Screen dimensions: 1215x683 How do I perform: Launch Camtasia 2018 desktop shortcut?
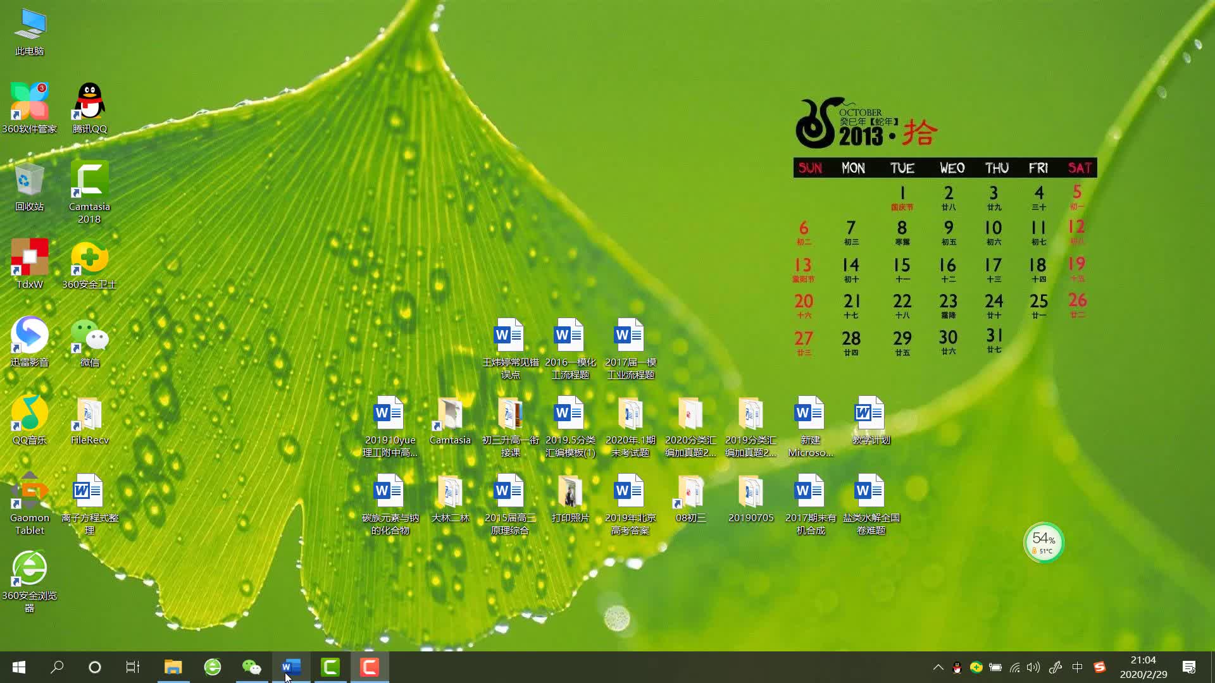[90, 193]
